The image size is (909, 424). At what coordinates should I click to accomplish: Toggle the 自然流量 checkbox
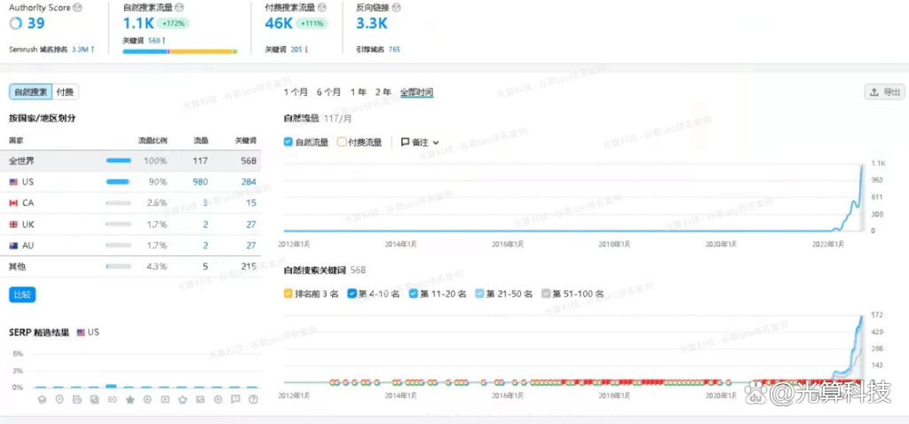289,142
